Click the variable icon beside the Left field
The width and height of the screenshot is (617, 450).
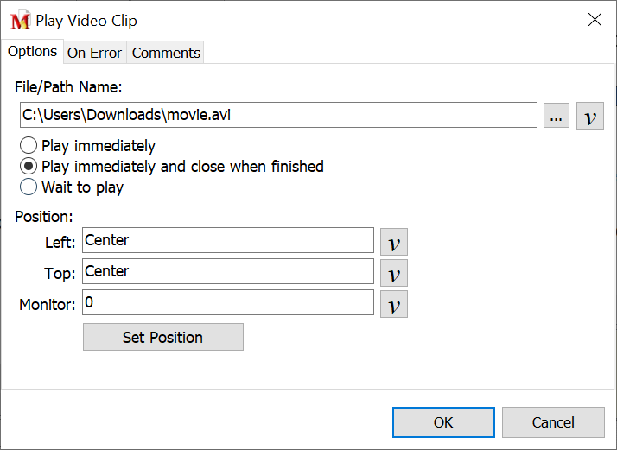[x=394, y=242]
